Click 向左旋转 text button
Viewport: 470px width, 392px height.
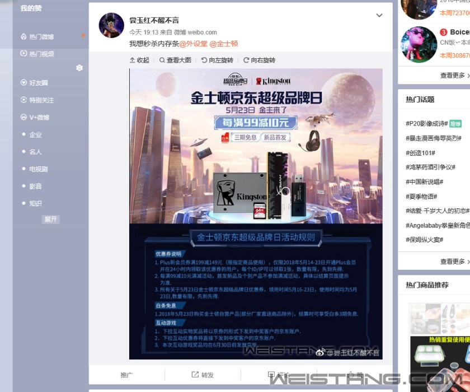pyautogui.click(x=221, y=60)
